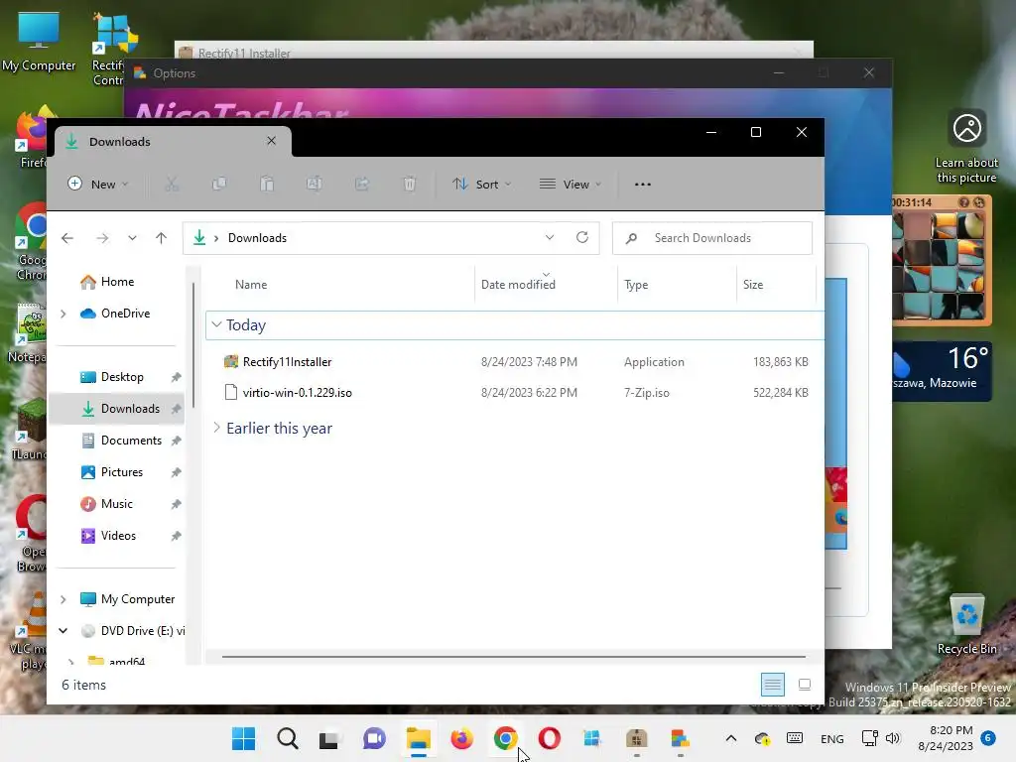This screenshot has width=1016, height=762.
Task: Select DVD Drive (E:) in navigation pane
Action: (133, 631)
